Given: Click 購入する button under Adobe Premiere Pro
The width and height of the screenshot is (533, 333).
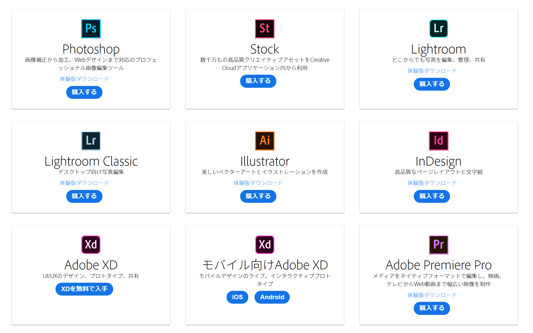Looking at the screenshot, I should click(x=432, y=308).
